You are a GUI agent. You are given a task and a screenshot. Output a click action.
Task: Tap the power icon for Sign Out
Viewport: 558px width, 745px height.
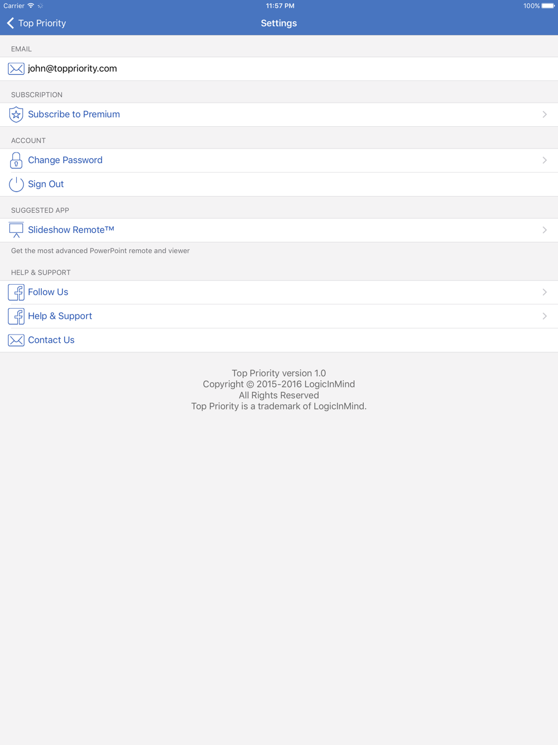click(x=16, y=184)
